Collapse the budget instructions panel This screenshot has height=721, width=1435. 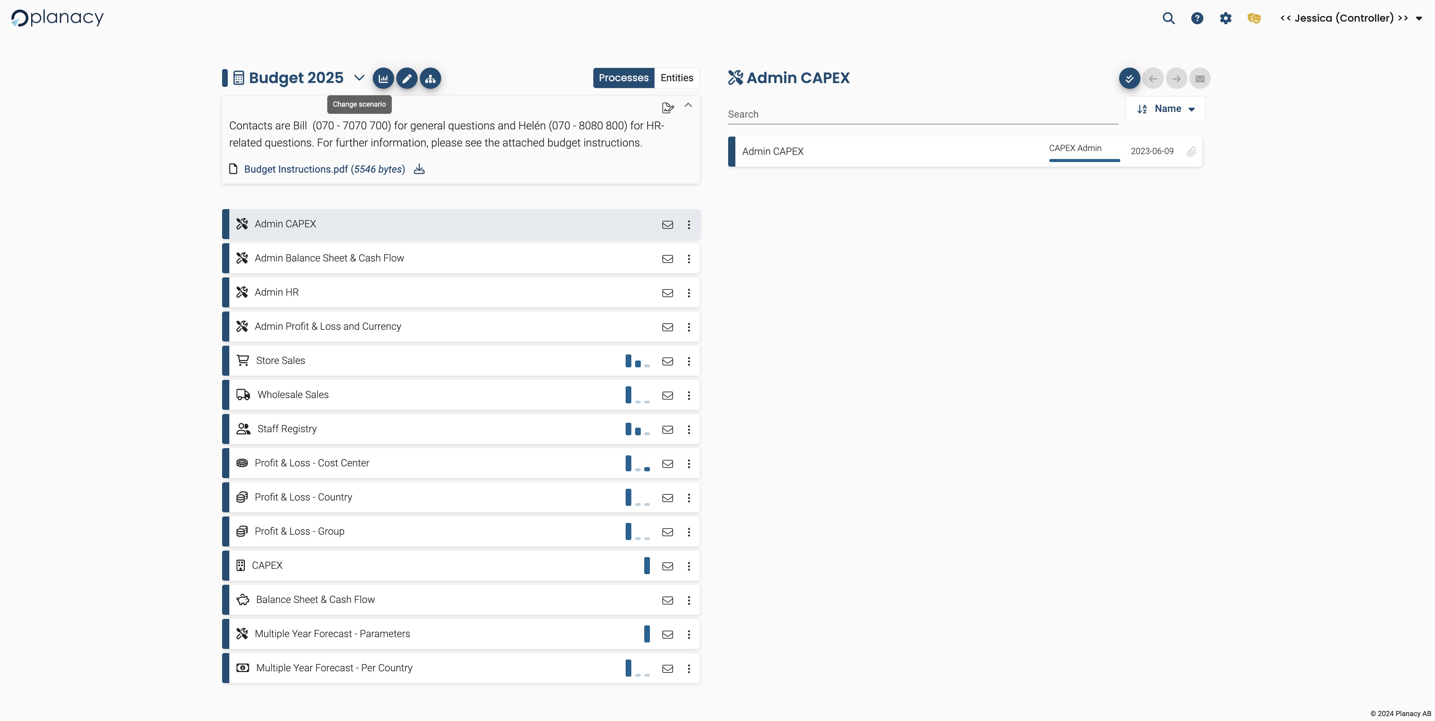688,105
